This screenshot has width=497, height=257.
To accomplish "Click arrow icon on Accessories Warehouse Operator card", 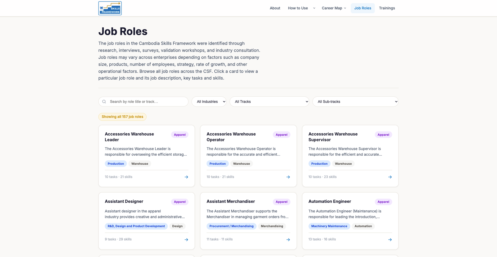I will 288,177.
